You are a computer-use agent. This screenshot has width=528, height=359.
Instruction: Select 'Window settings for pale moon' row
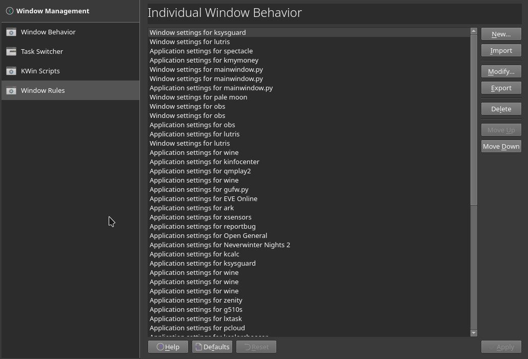[x=309, y=97]
